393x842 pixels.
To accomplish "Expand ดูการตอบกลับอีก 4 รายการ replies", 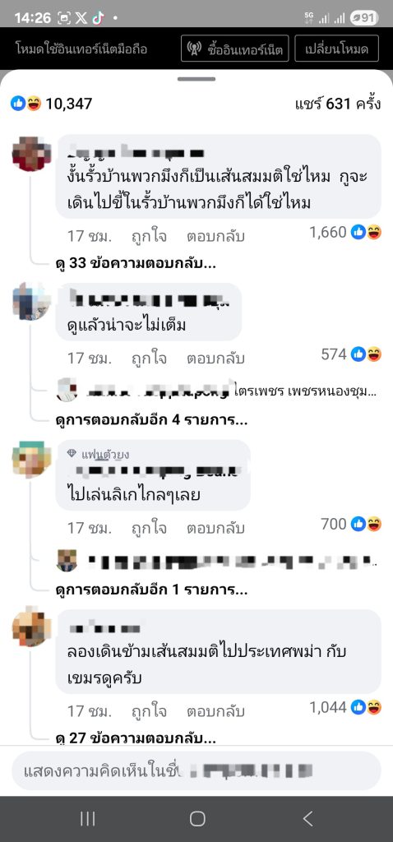I will click(x=151, y=420).
